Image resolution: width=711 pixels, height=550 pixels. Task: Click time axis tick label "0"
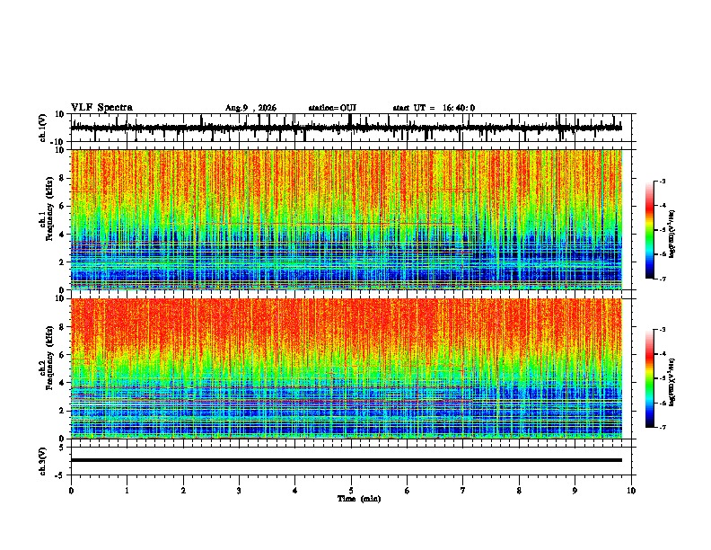(x=71, y=491)
